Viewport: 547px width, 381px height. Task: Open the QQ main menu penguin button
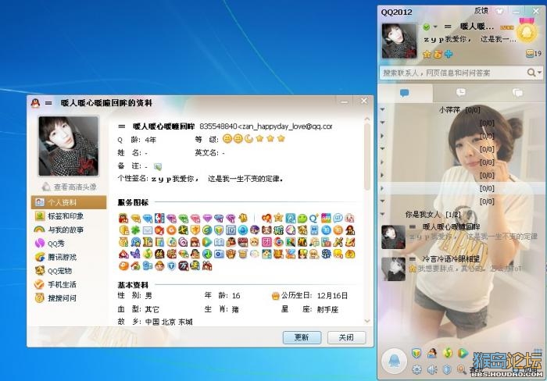coord(394,361)
